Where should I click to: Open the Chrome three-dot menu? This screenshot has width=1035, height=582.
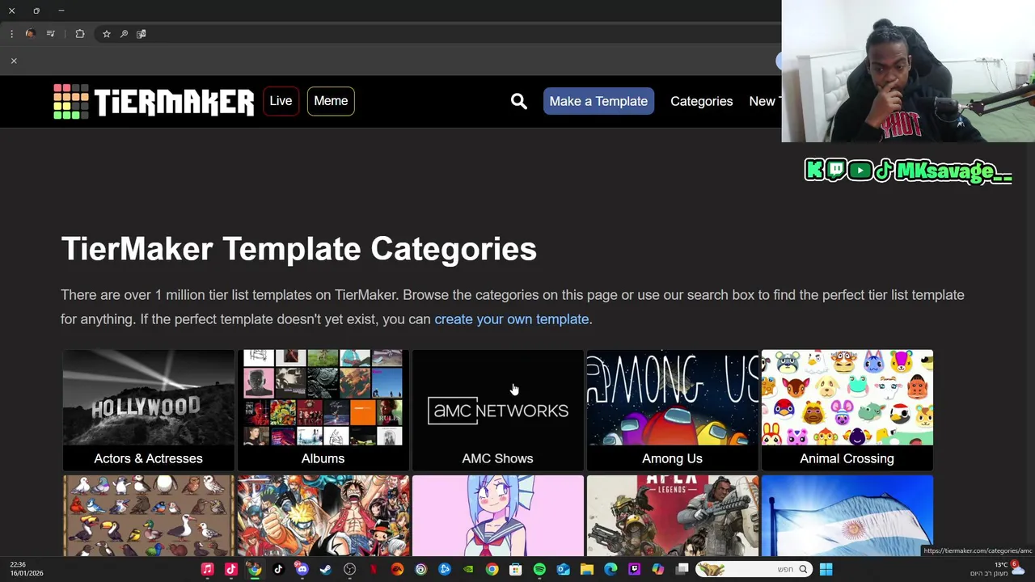pyautogui.click(x=11, y=34)
